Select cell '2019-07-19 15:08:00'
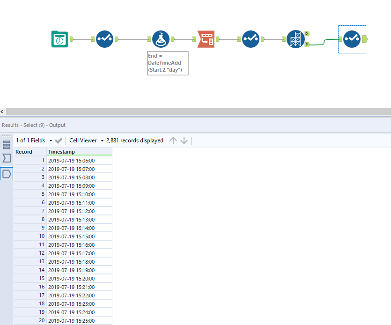Screen dimensions: 391x325 pyautogui.click(x=79, y=177)
